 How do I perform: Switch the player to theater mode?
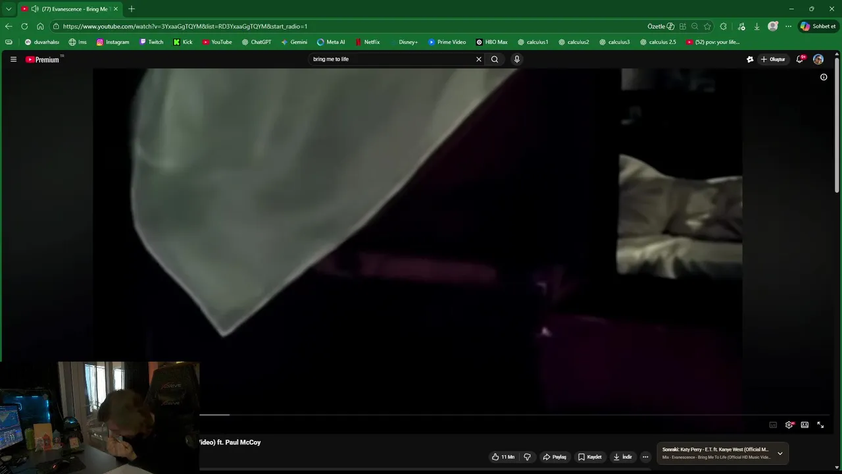pos(805,425)
